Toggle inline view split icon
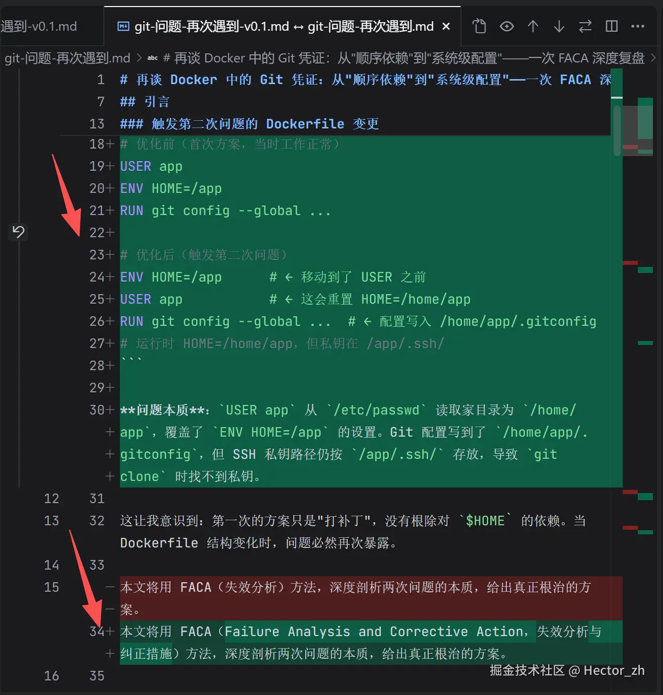Screen dimensions: 663x695 coord(612,26)
